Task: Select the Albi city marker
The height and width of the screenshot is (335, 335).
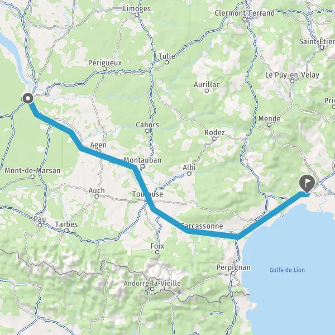Action: pos(189,174)
